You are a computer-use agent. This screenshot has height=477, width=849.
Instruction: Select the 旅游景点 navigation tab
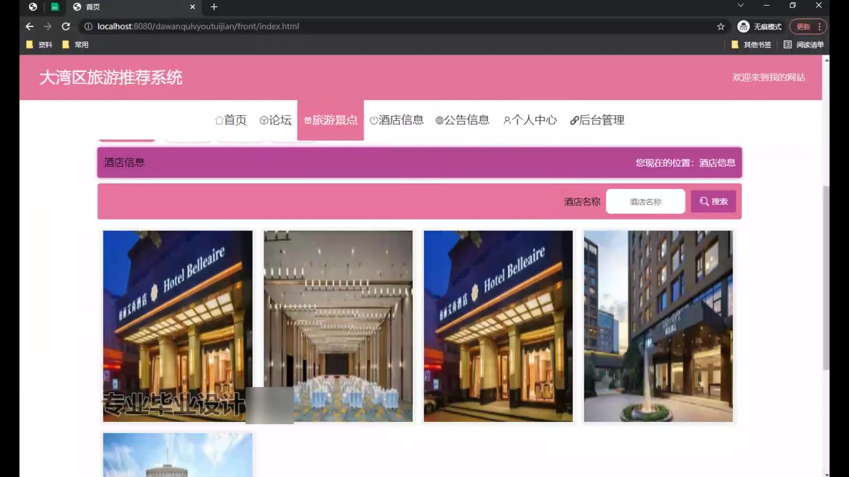coord(330,120)
